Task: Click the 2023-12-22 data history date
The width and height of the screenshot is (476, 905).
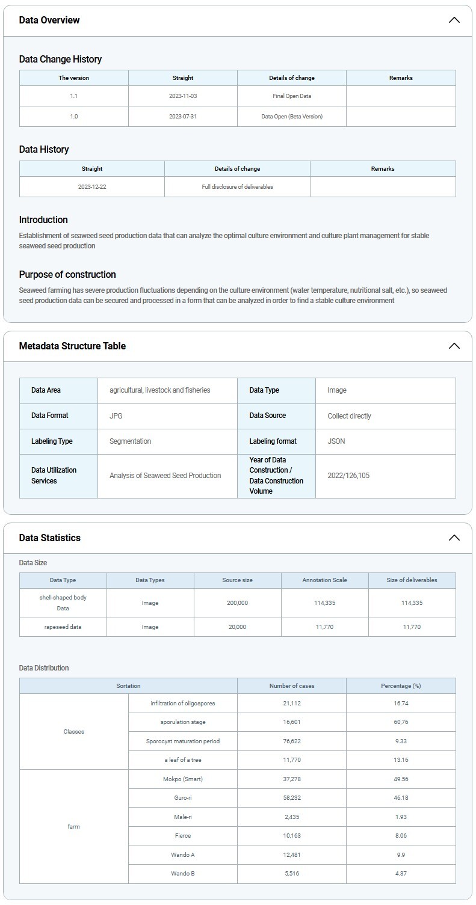Action: pos(91,186)
